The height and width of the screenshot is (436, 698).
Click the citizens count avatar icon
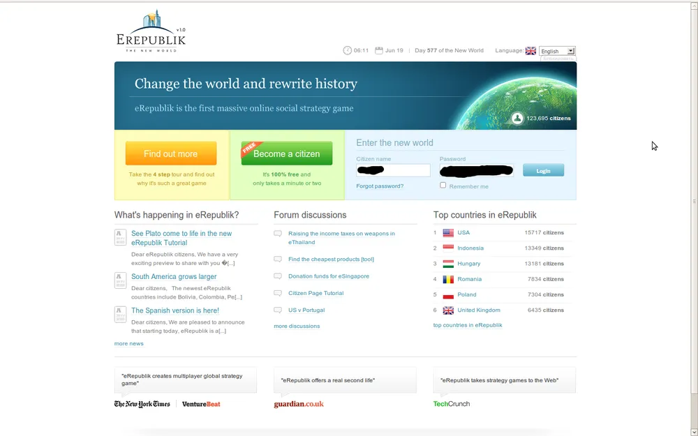click(x=517, y=118)
